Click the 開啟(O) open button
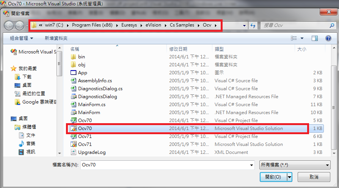The image size is (339, 188). (x=273, y=177)
